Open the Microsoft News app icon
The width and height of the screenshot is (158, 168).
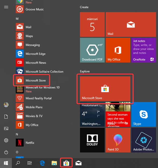tap(20, 62)
